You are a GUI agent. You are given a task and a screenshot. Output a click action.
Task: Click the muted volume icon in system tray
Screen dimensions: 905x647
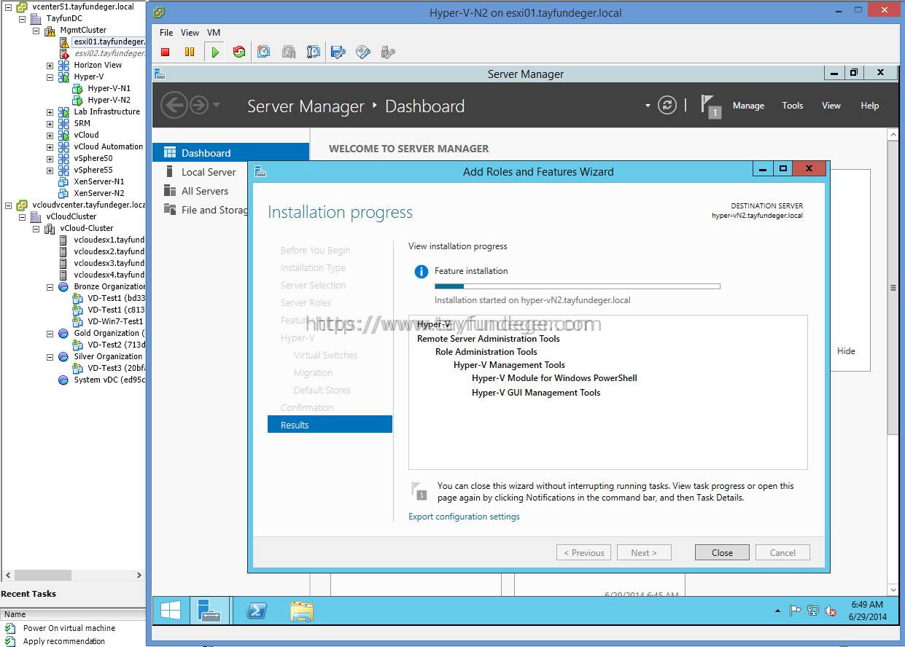tap(831, 611)
